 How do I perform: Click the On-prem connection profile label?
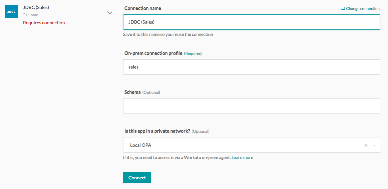[153, 53]
